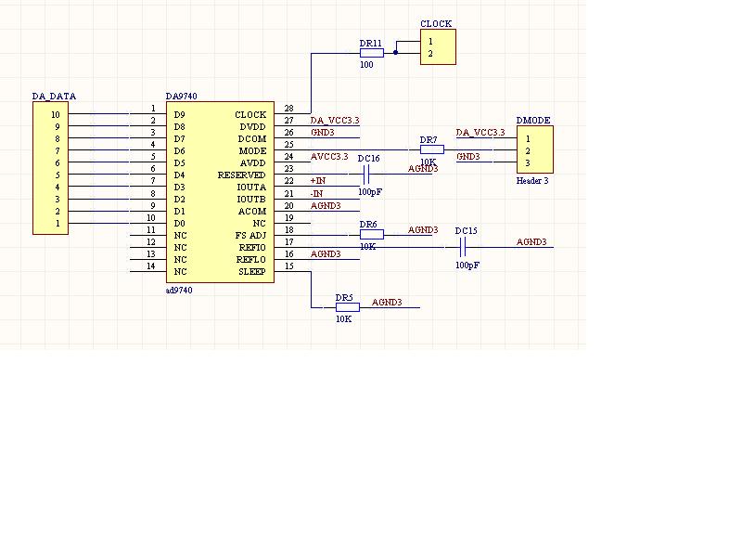Click the wire junction dot near CLOCK header
Screen dimensions: 742x557
(396, 53)
